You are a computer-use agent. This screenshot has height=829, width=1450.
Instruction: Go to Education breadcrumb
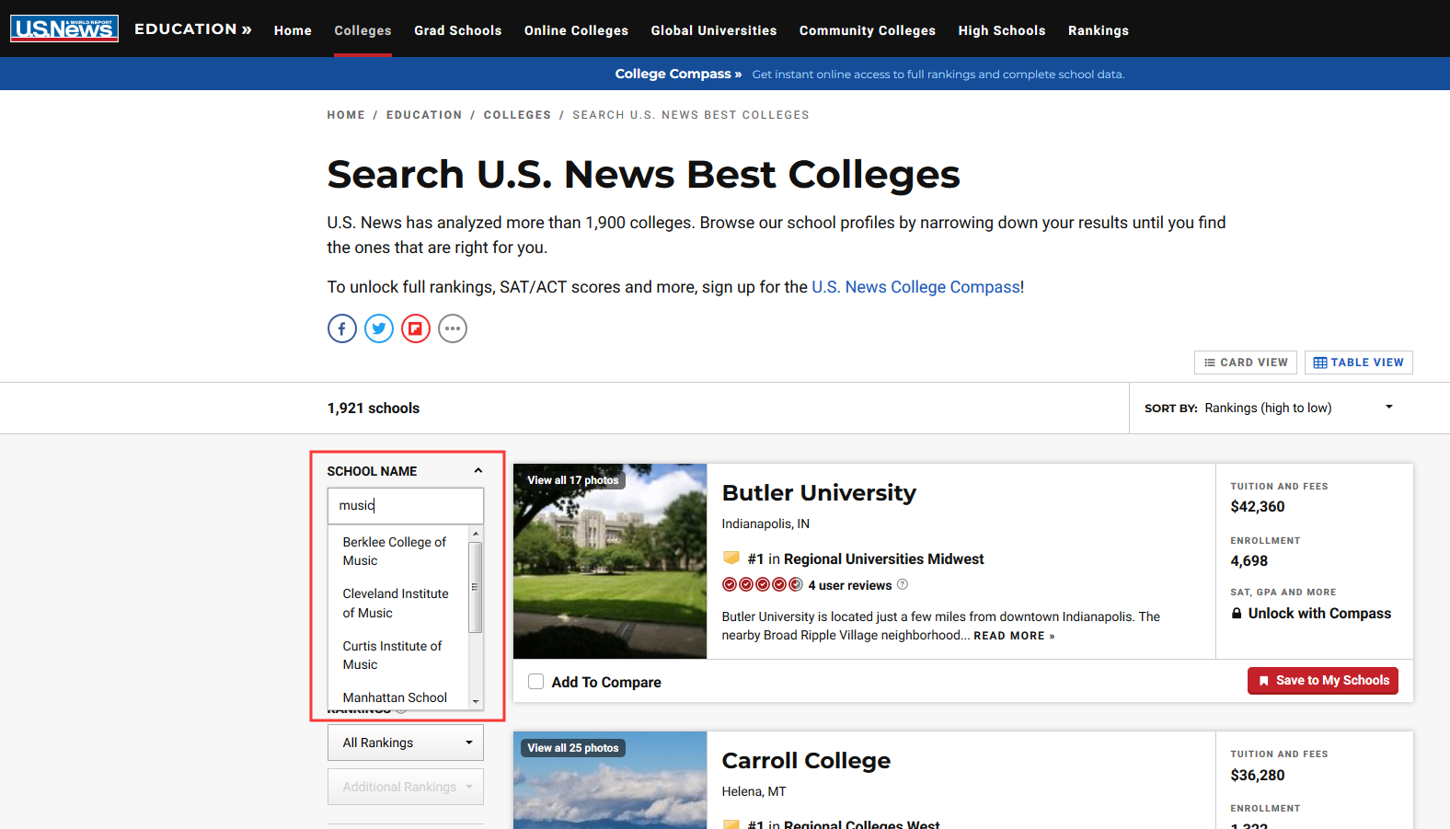(424, 115)
